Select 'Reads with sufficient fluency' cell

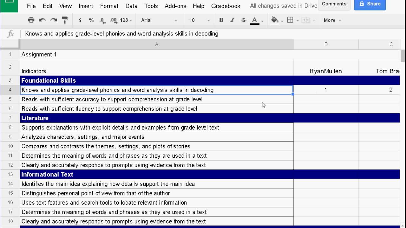(x=157, y=109)
